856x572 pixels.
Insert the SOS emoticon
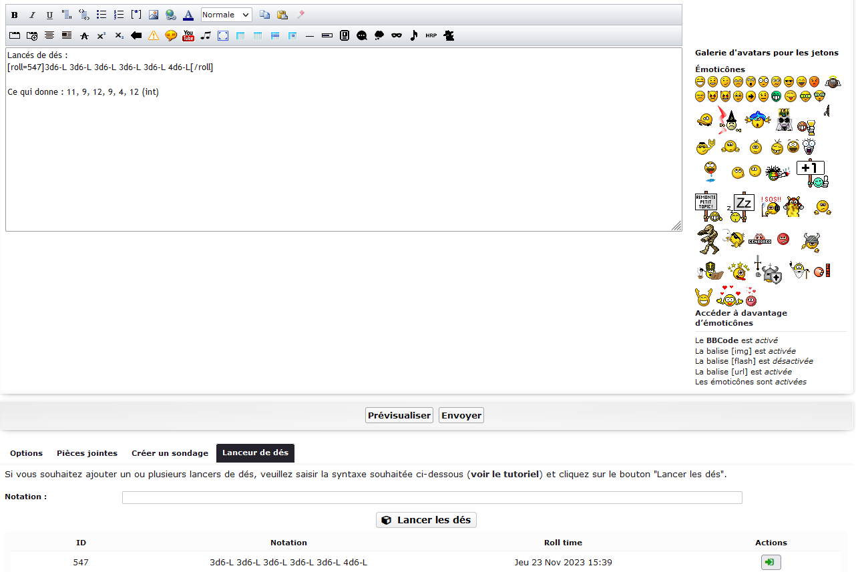tap(771, 206)
